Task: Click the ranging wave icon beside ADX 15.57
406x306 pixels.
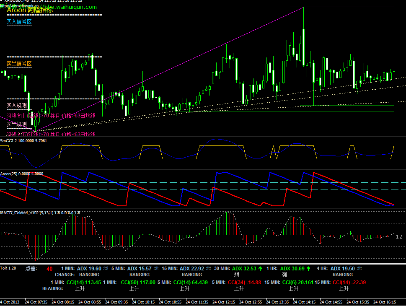Action: pos(156,268)
